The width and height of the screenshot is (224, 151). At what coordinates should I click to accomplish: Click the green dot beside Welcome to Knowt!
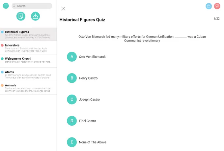point(2,59)
